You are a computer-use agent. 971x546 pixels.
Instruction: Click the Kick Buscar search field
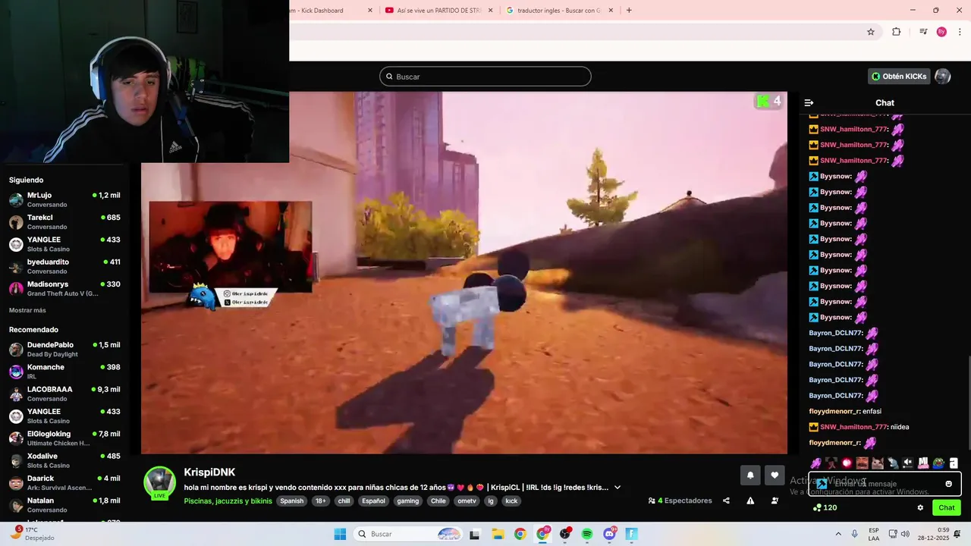485,77
